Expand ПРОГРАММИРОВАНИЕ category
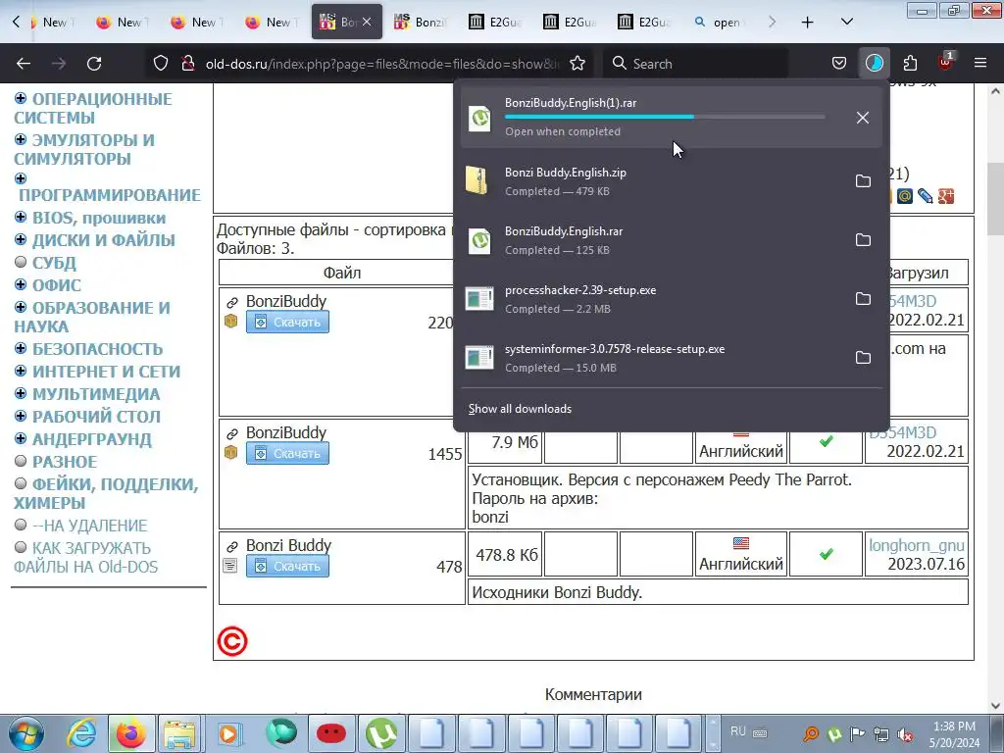The image size is (1004, 753). pos(21,178)
